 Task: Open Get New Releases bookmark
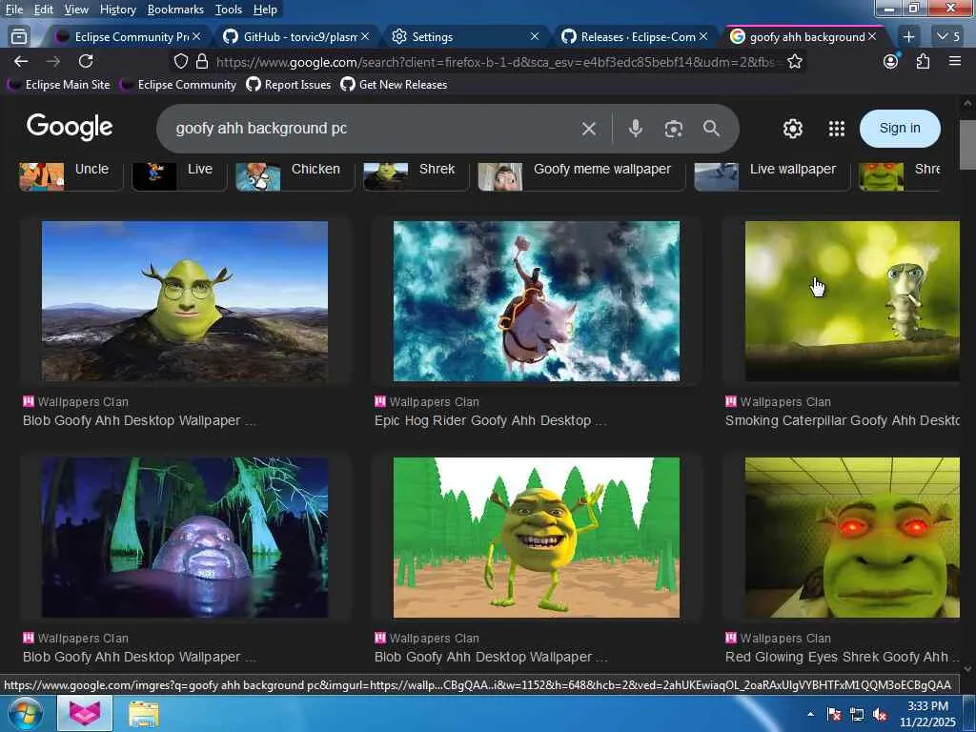(x=394, y=85)
